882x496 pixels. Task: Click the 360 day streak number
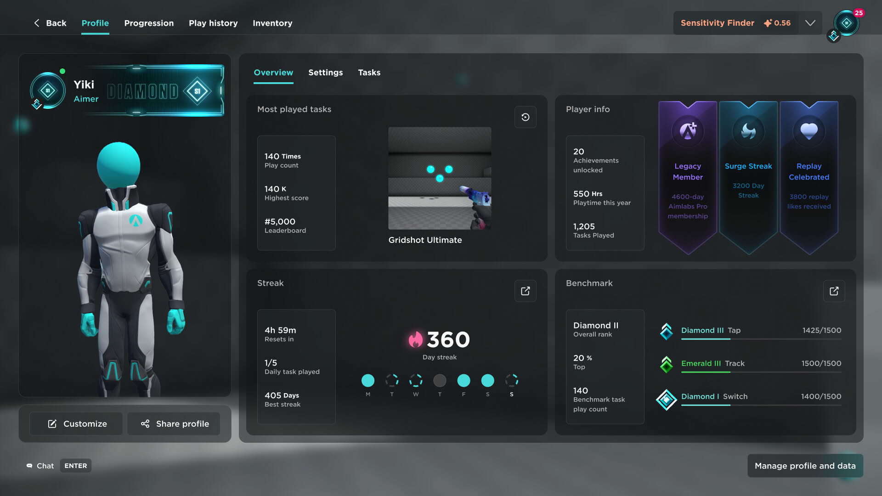448,339
